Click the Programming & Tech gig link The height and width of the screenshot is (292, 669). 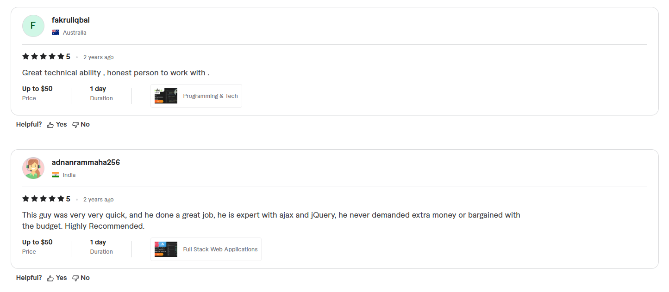tap(210, 96)
